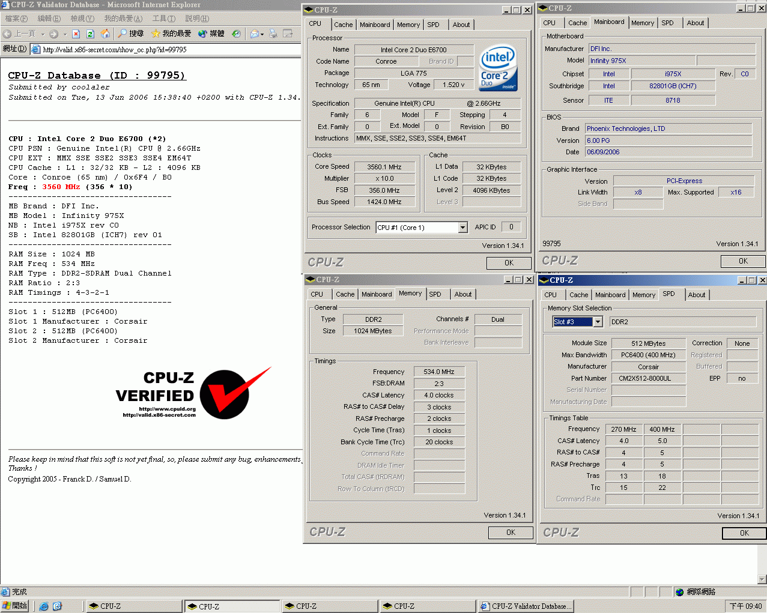Click the title bar icon of the SPD CPU-Z window
767x613 pixels.
click(544, 280)
